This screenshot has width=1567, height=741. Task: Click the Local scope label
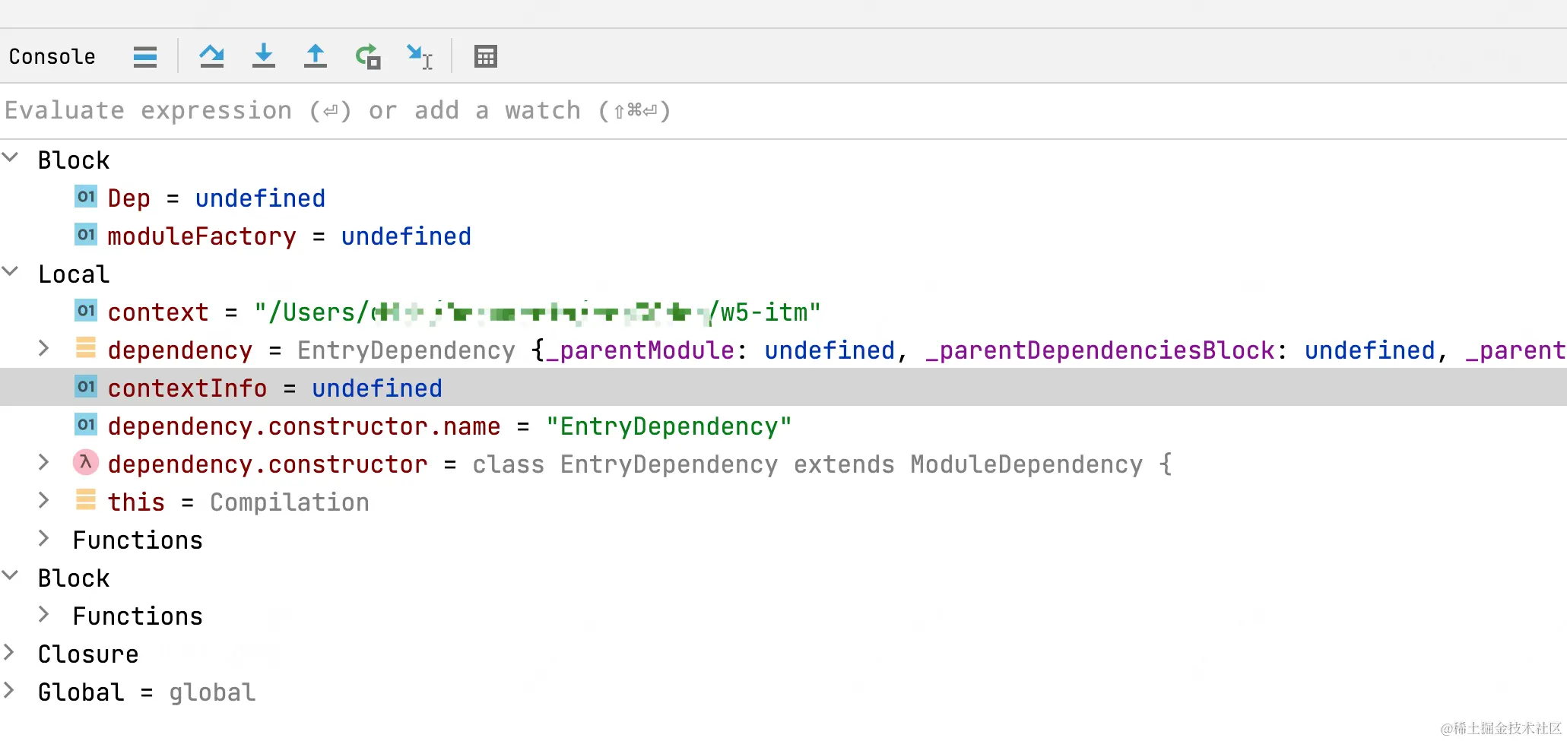[74, 274]
